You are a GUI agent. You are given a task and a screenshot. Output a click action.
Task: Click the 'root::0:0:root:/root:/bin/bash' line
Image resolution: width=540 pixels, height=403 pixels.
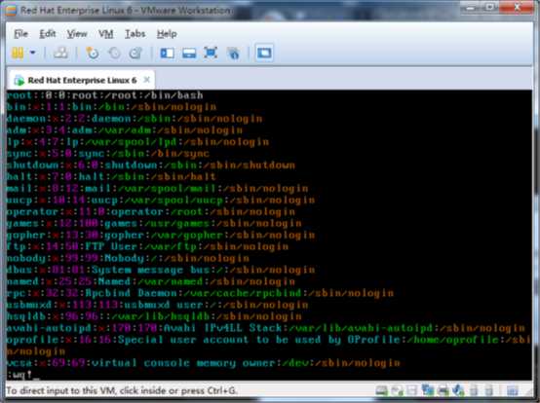(104, 95)
